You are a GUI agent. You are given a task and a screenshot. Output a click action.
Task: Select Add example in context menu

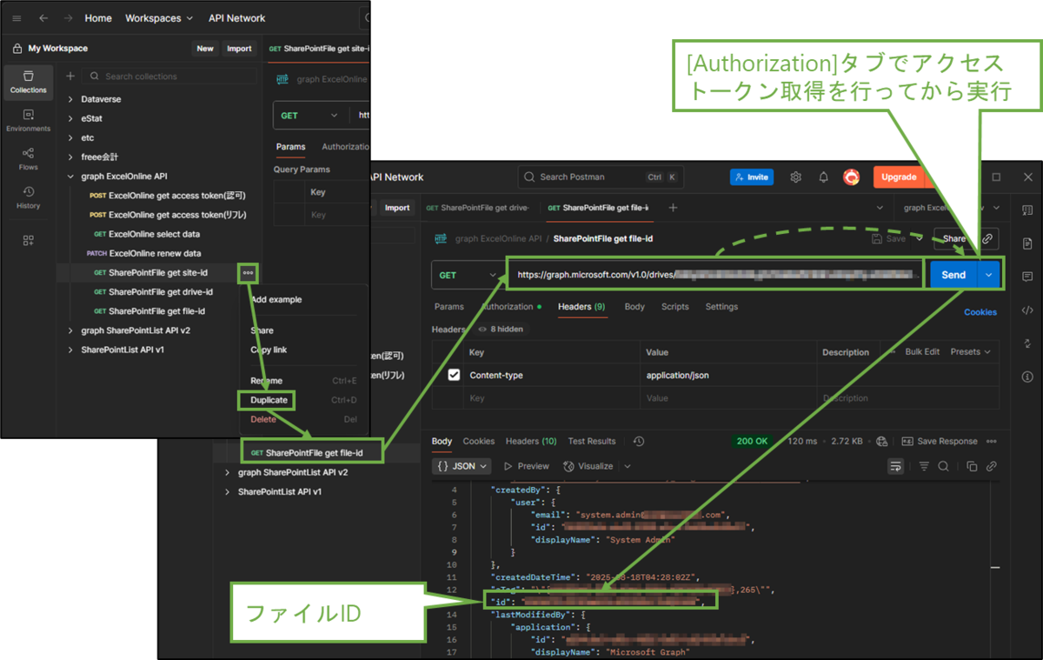276,300
